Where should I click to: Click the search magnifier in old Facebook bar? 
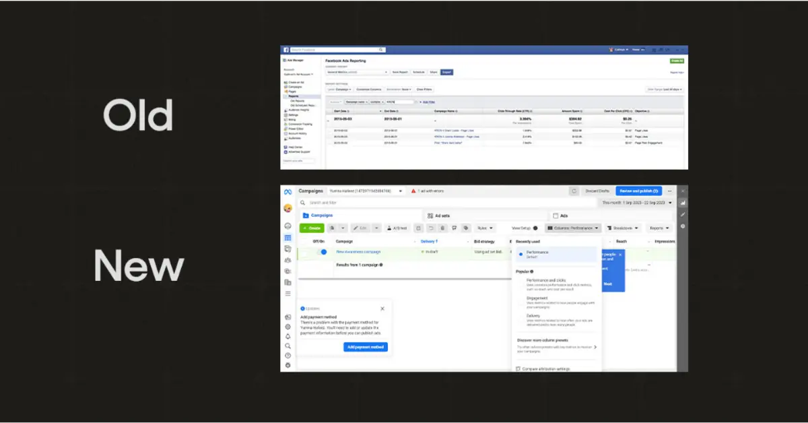click(381, 50)
